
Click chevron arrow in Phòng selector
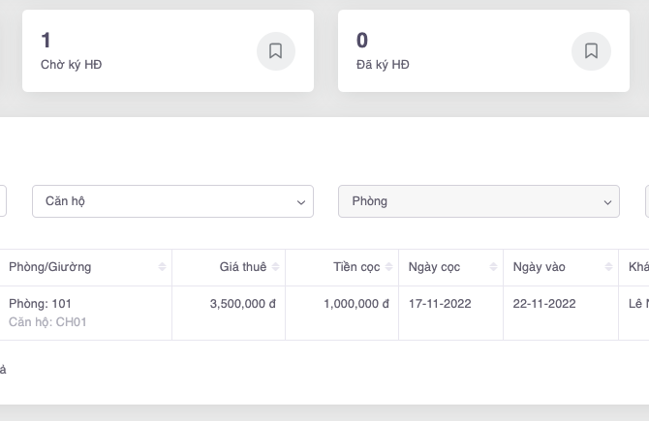(607, 202)
